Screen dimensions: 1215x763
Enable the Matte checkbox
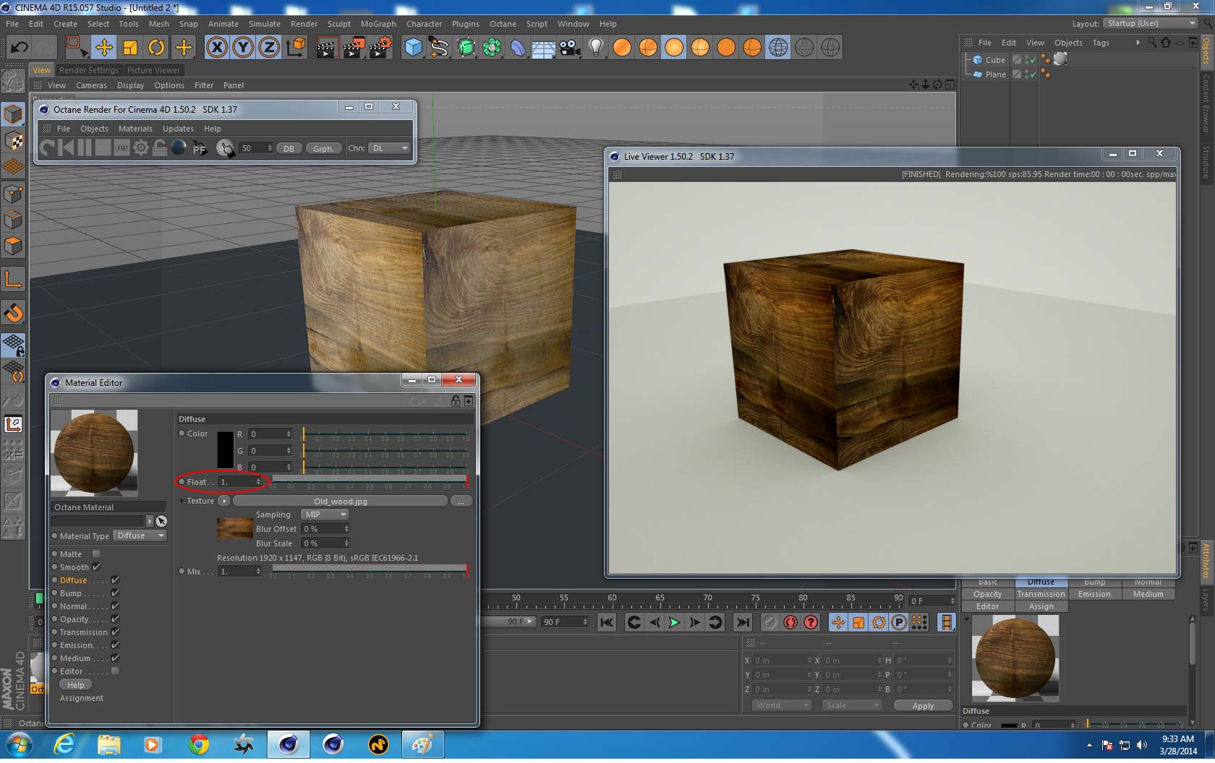[96, 554]
